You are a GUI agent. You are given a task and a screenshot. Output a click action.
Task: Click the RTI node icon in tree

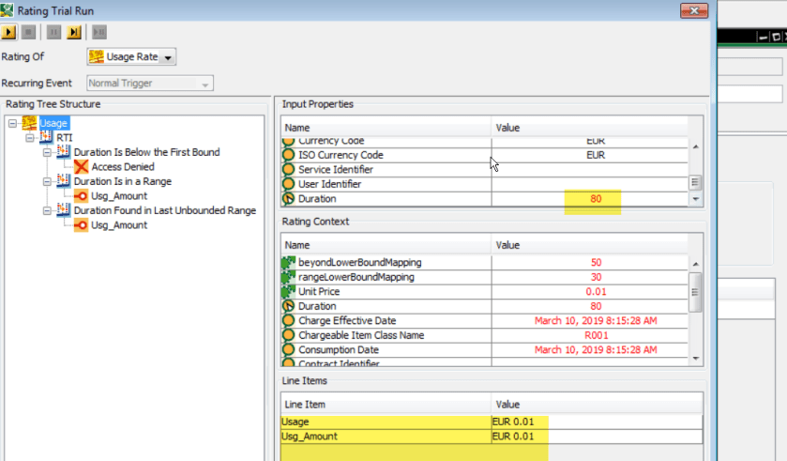46,137
